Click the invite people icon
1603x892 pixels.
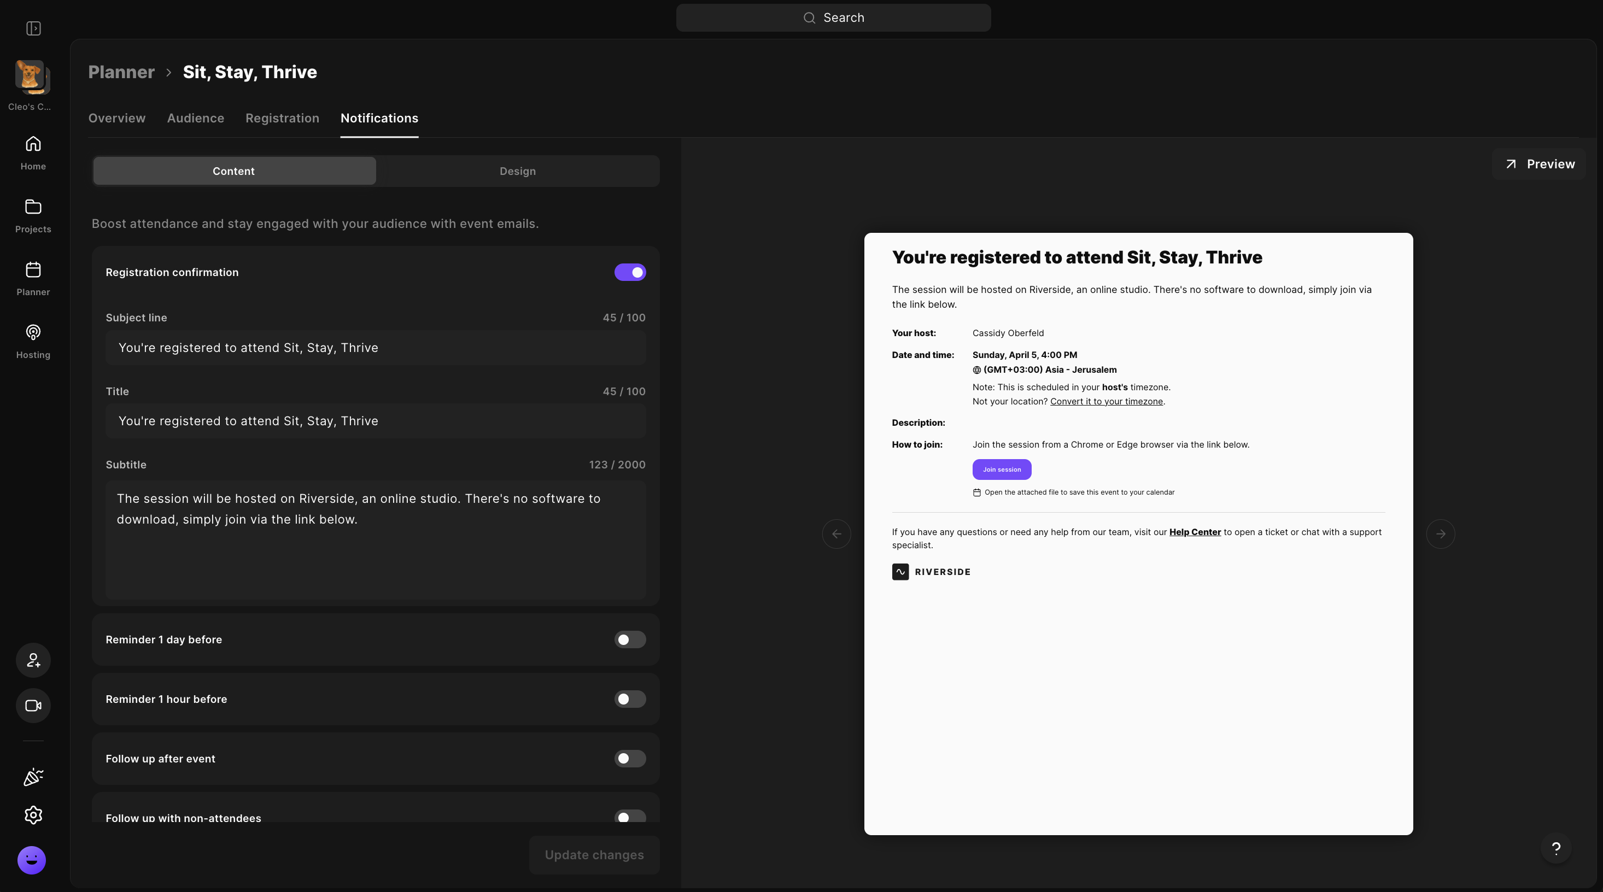(x=33, y=660)
